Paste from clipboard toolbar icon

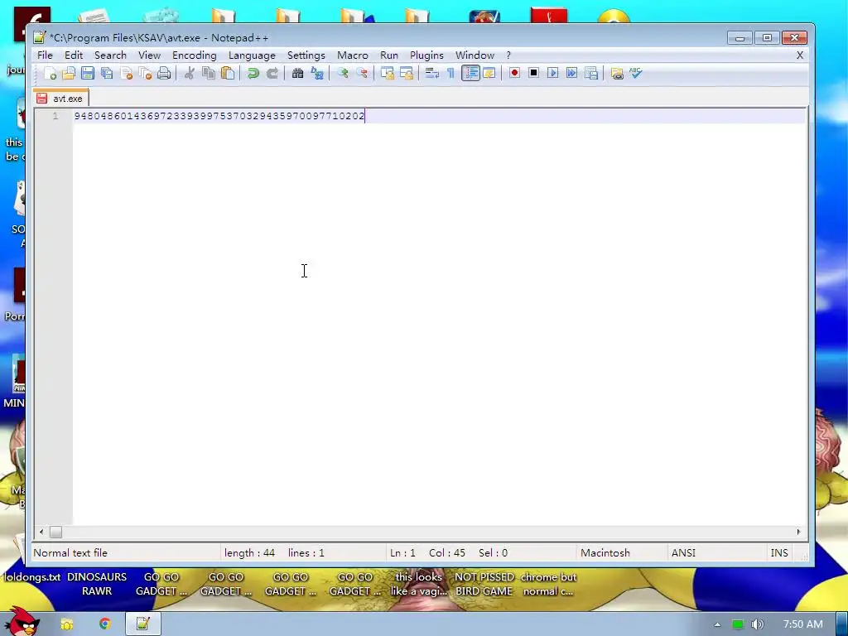[228, 73]
